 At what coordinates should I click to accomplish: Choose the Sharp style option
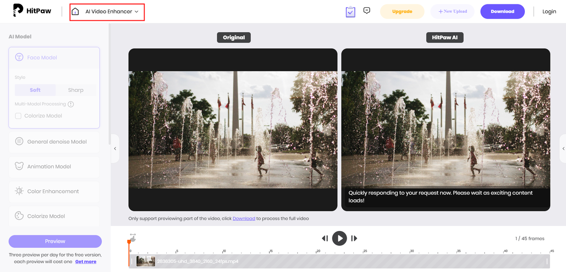pos(76,90)
